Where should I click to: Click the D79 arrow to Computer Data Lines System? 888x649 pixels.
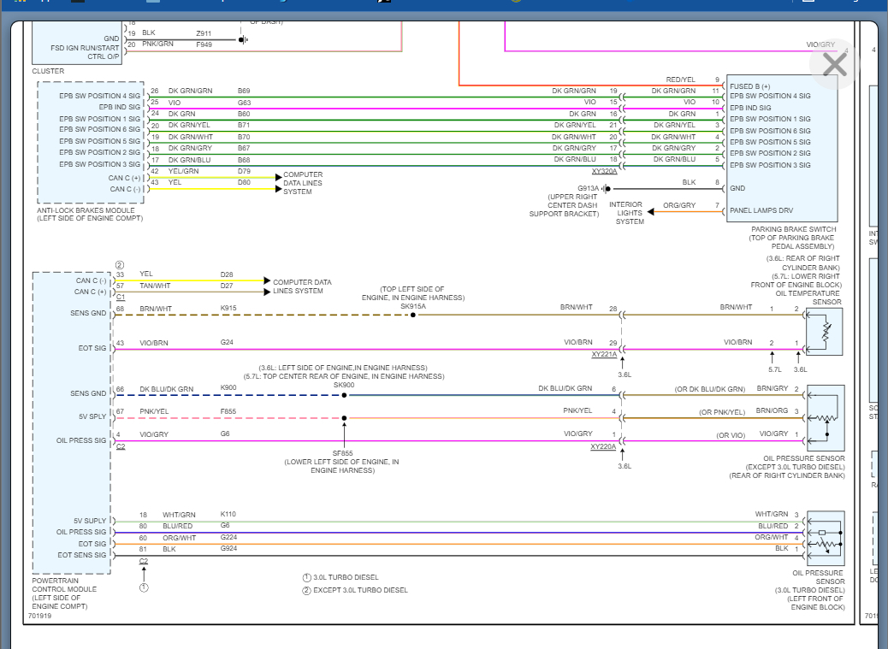[x=278, y=177]
